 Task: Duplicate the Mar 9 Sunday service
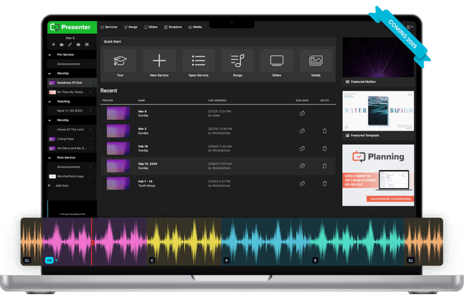coord(302,113)
